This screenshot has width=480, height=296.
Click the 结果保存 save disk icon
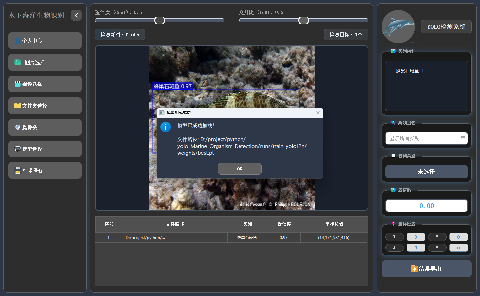[x=18, y=170]
